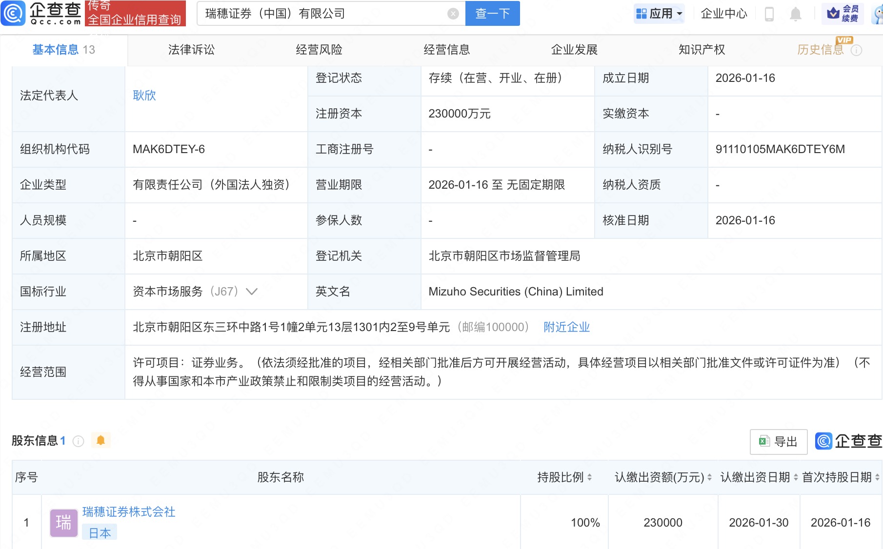Open the mobile app icon in top bar
The height and width of the screenshot is (549, 883).
[770, 14]
